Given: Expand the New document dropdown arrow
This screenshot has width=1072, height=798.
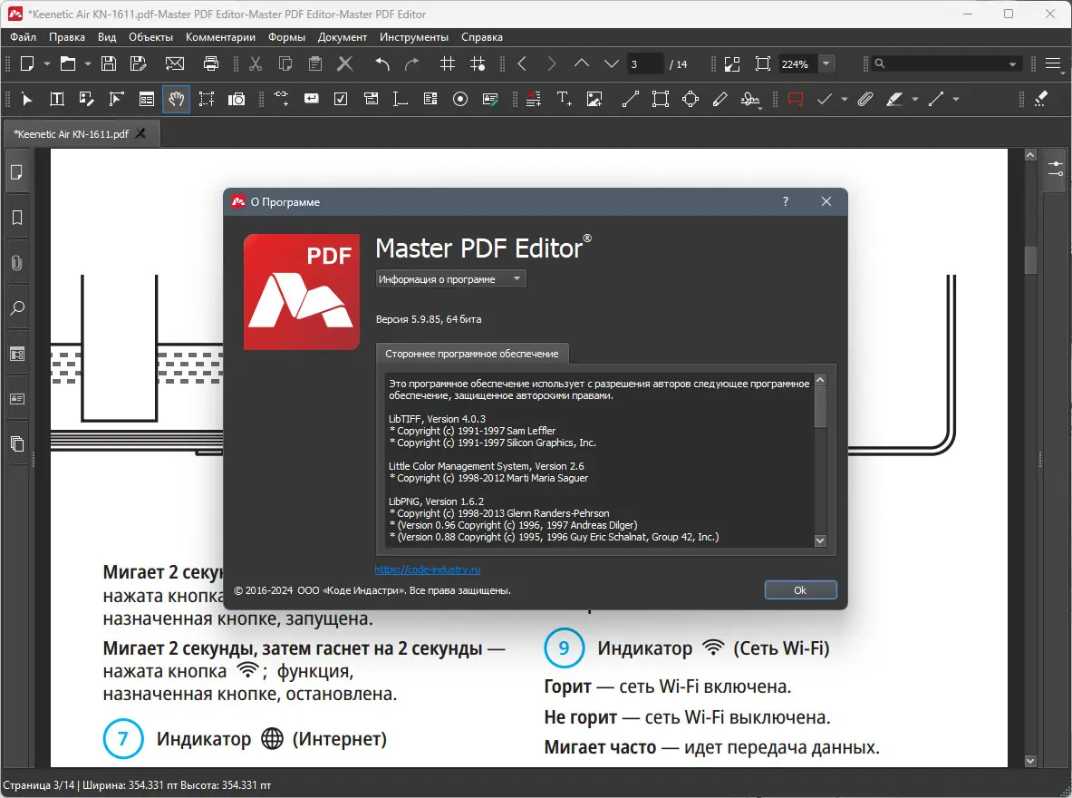Looking at the screenshot, I should point(46,63).
